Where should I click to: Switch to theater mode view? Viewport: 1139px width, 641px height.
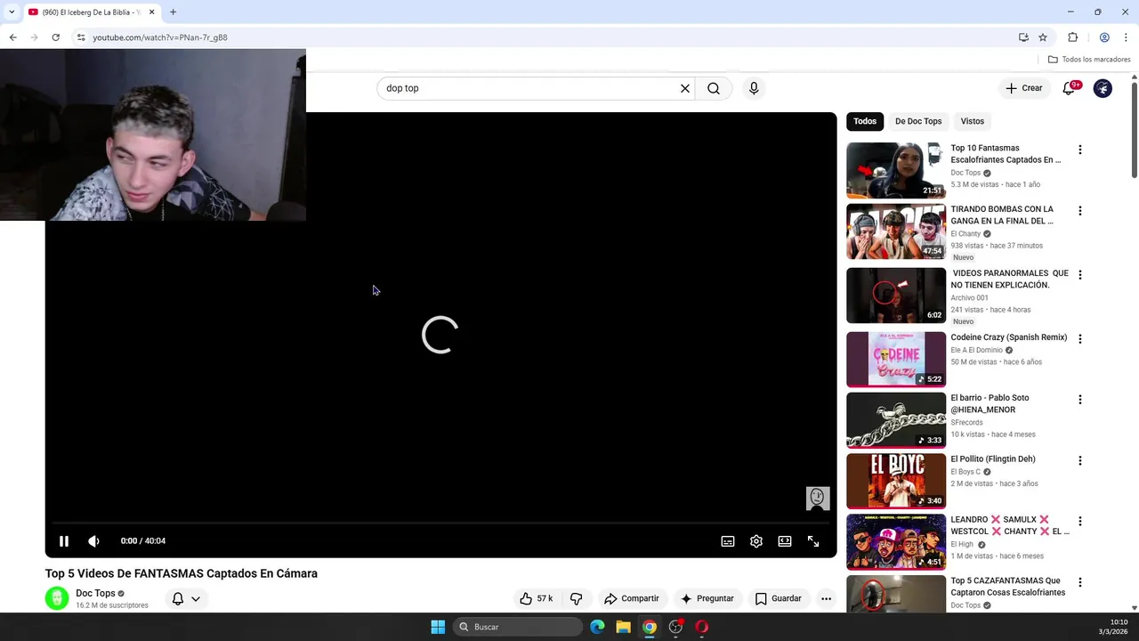pos(785,541)
